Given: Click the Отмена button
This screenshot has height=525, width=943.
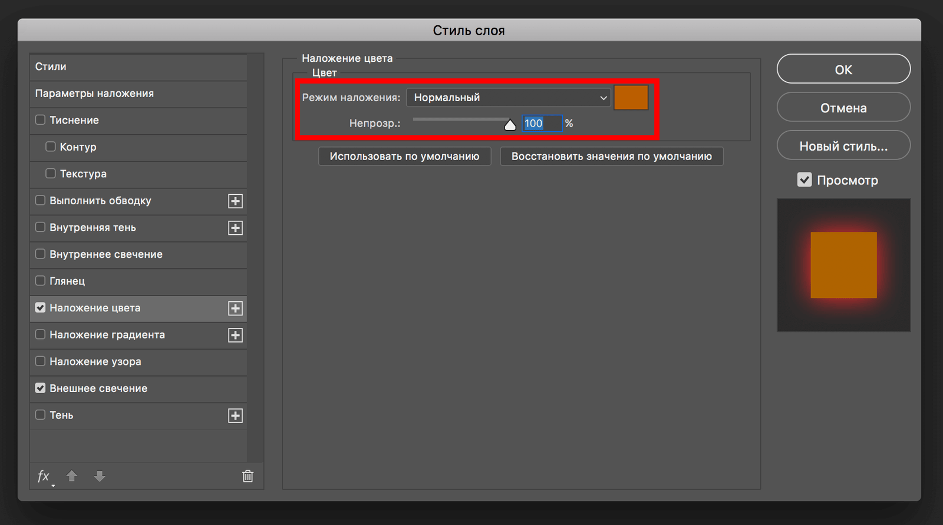Looking at the screenshot, I should pos(843,107).
